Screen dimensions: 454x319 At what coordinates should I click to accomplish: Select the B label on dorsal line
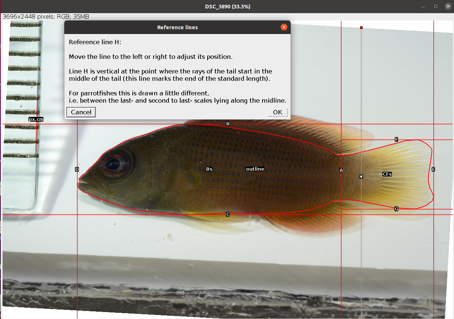click(x=228, y=124)
